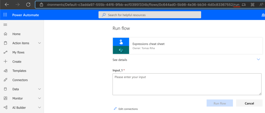Click the Create plus icon
This screenshot has width=265, height=113.
(5, 62)
